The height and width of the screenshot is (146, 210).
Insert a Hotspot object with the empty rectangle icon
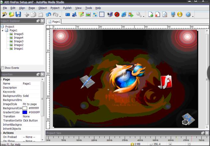(102, 14)
